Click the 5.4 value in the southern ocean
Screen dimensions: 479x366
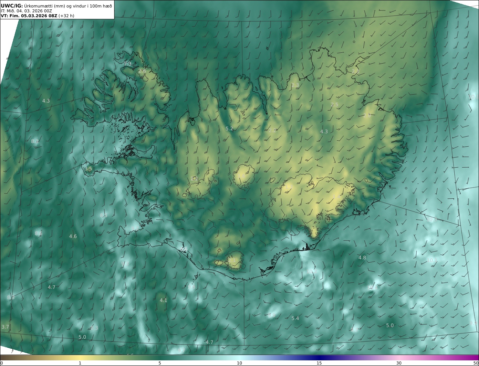(295, 318)
